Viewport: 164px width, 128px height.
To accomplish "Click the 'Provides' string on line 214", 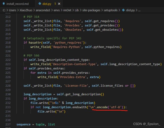I will point(73,25).
